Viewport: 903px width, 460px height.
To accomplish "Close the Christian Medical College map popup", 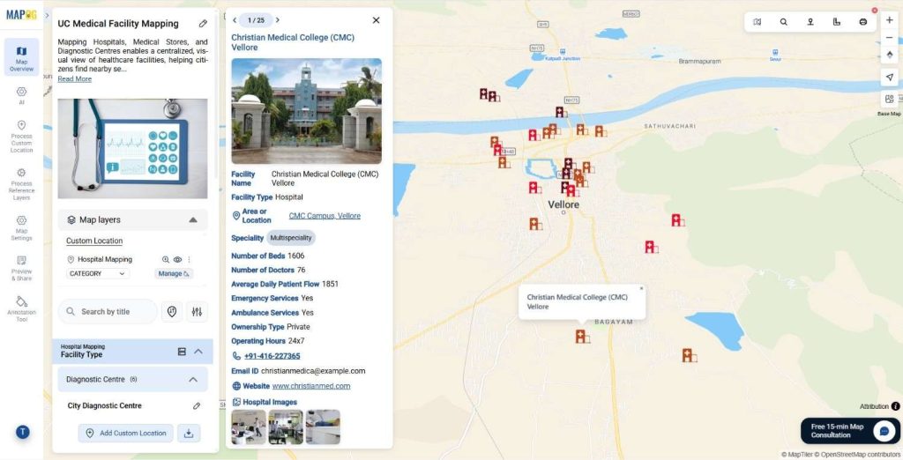I will [641, 288].
